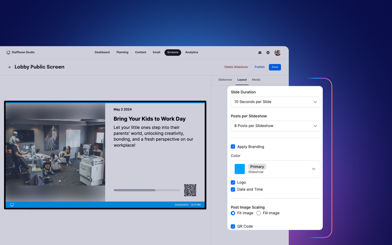Open the Analytics section
392x245 pixels.
tap(192, 52)
